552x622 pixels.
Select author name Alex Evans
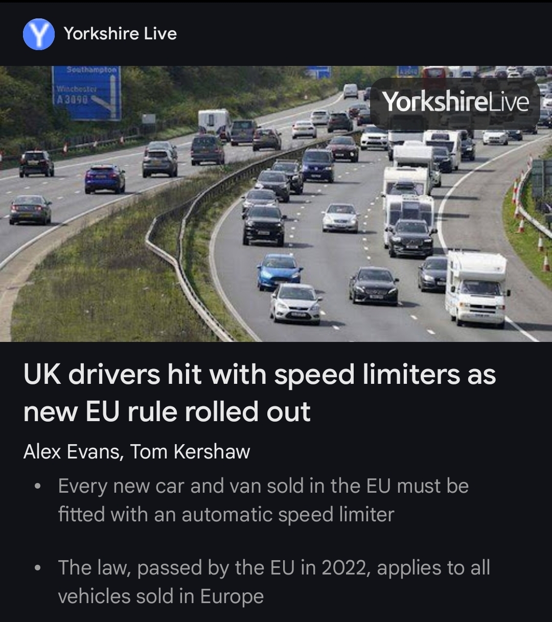[72, 452]
